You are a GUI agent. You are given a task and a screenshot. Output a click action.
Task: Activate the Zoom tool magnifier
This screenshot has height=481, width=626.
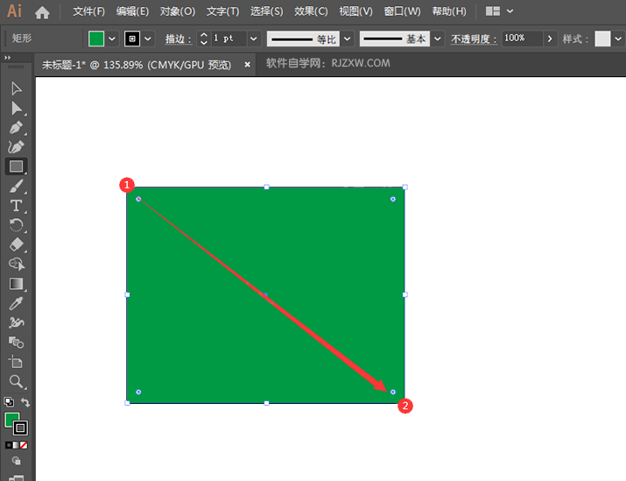pos(16,381)
